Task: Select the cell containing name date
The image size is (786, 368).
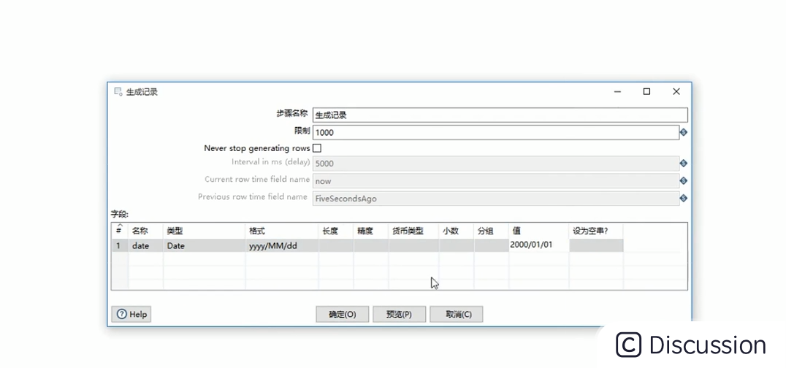Action: (146, 245)
